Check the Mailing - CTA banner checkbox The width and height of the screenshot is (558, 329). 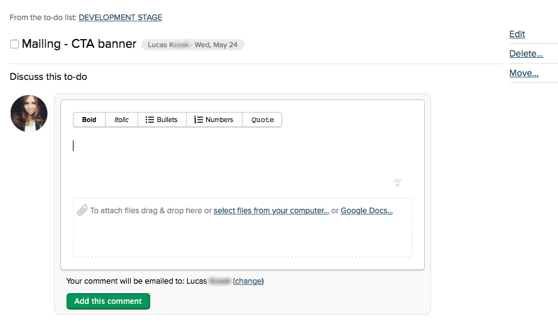(14, 45)
